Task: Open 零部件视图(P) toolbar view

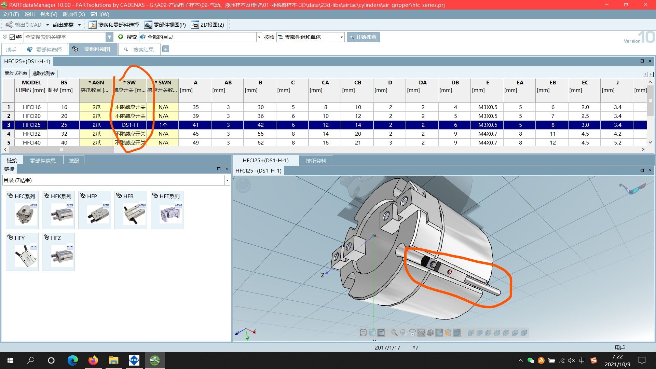Action: (x=165, y=25)
